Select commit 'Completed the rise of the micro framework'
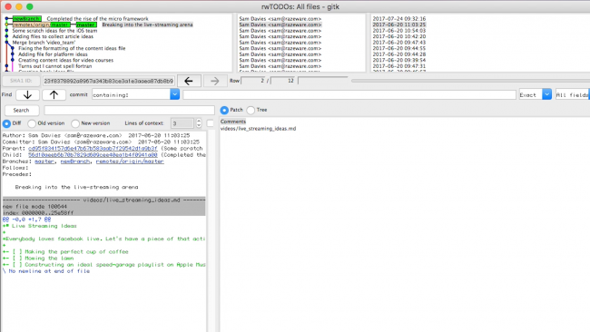This screenshot has width=590, height=332. (97, 19)
